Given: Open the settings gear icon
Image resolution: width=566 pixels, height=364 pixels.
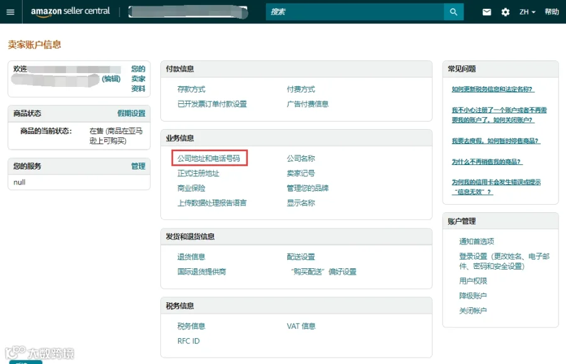Looking at the screenshot, I should coord(506,12).
